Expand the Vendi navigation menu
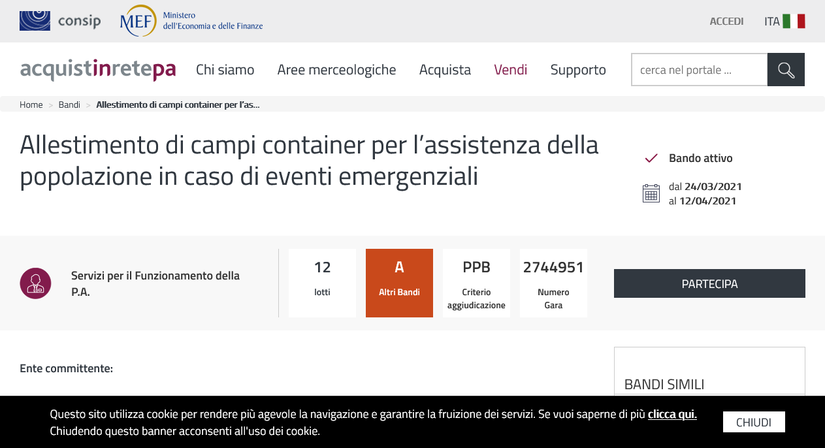Viewport: 825px width, 448px height. pyautogui.click(x=510, y=70)
